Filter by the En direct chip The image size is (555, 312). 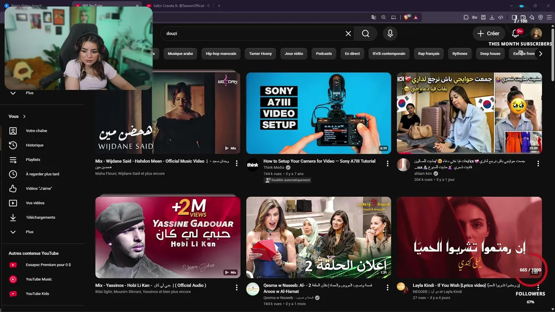click(353, 54)
